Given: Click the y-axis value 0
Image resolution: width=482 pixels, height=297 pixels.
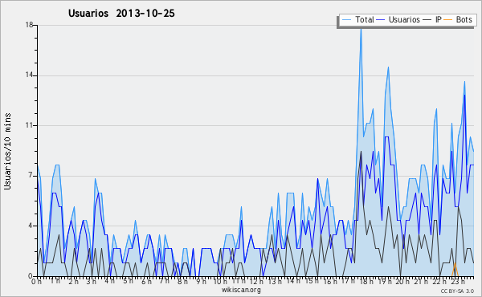Looking at the screenshot, I should pos(31,276).
